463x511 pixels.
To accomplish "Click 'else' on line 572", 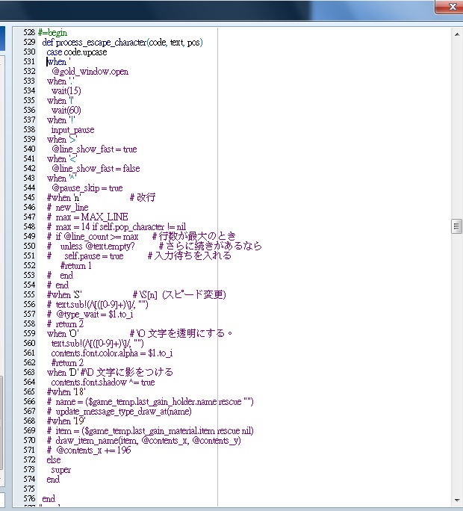I will 54,460.
